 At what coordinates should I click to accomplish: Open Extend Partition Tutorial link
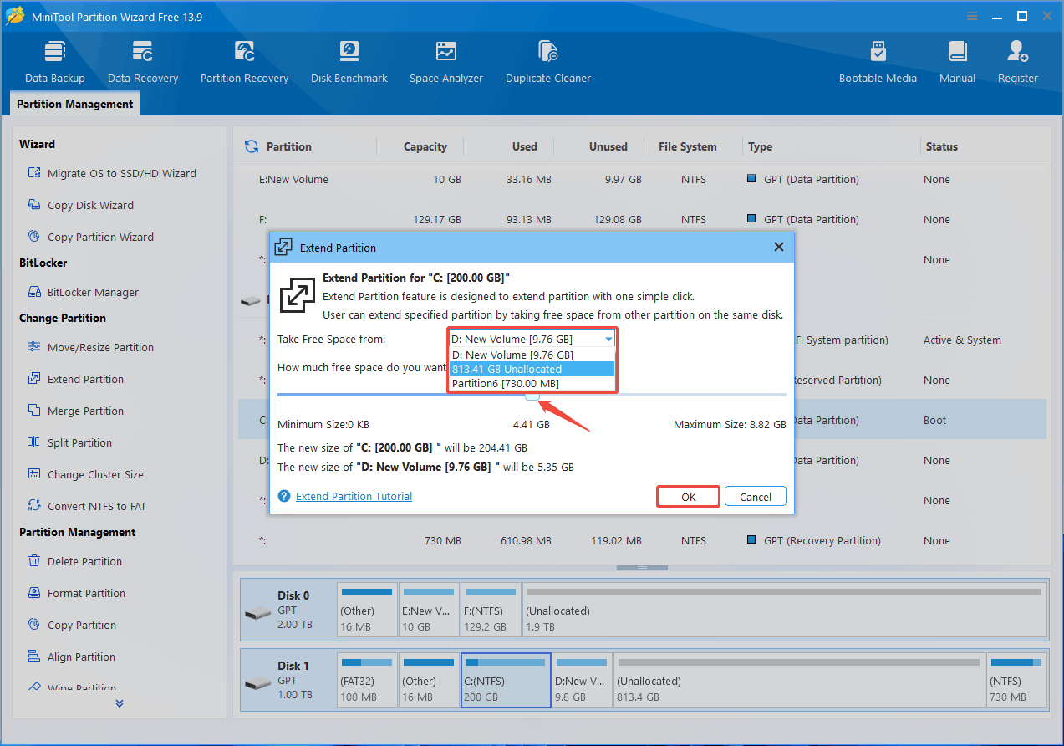tap(354, 496)
